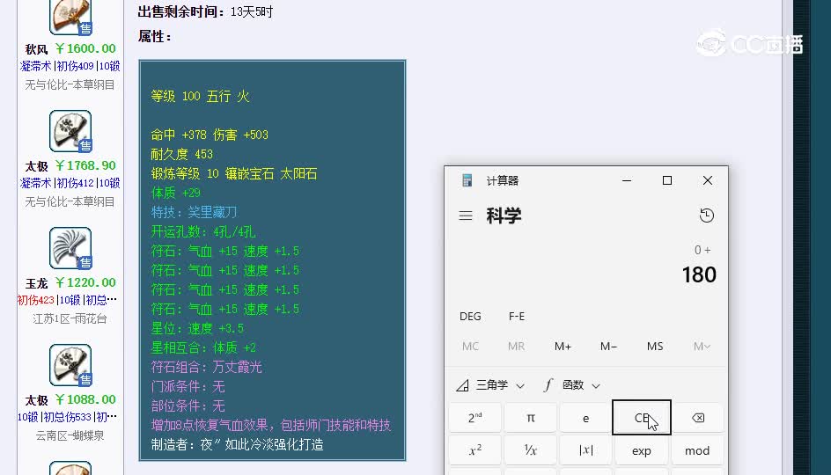
Task: Insert pi constant in calculator
Action: (531, 419)
